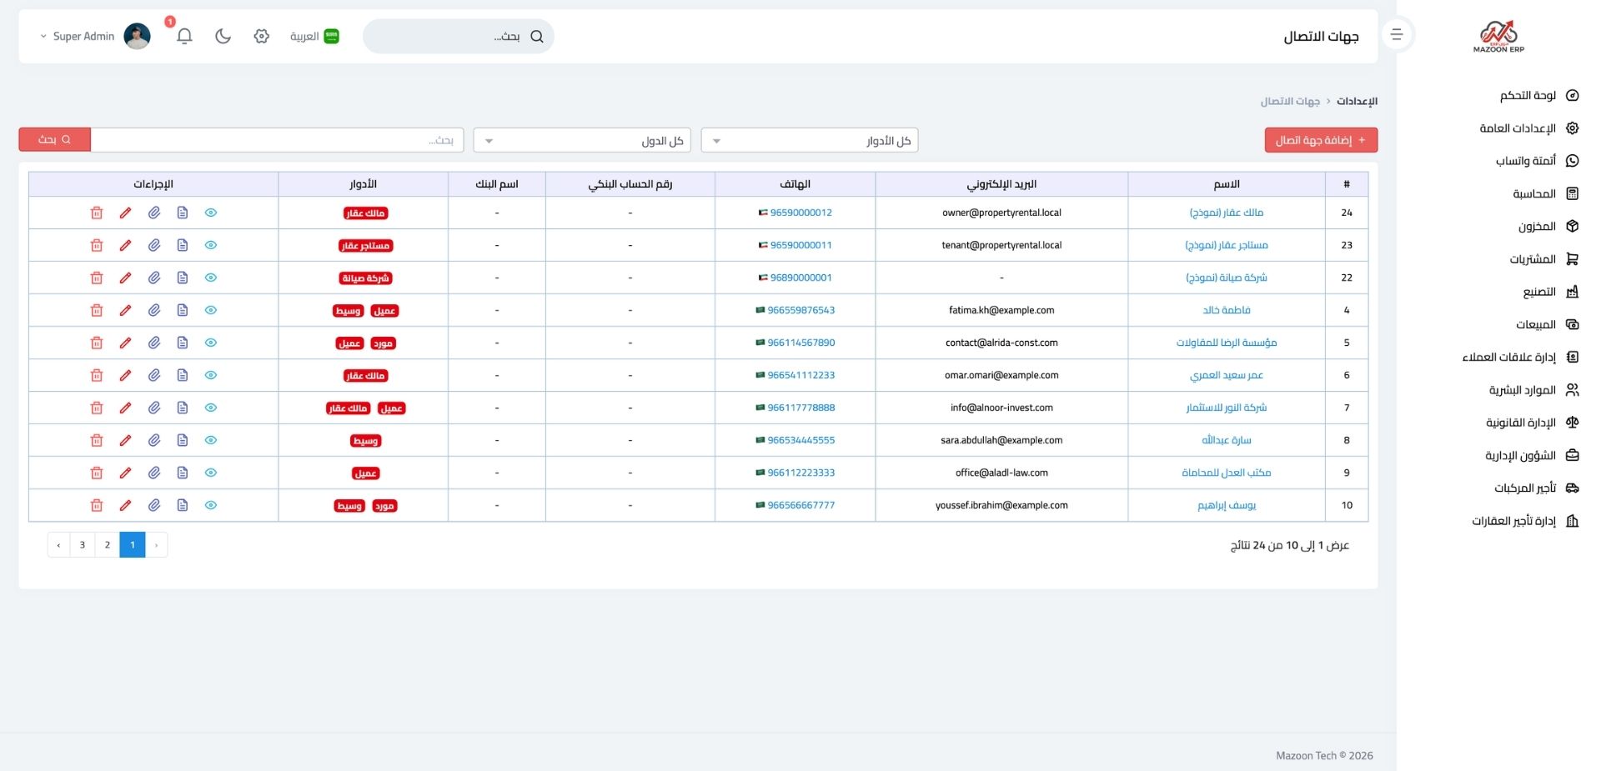Open attachments for سارة عبدالله row

[154, 440]
